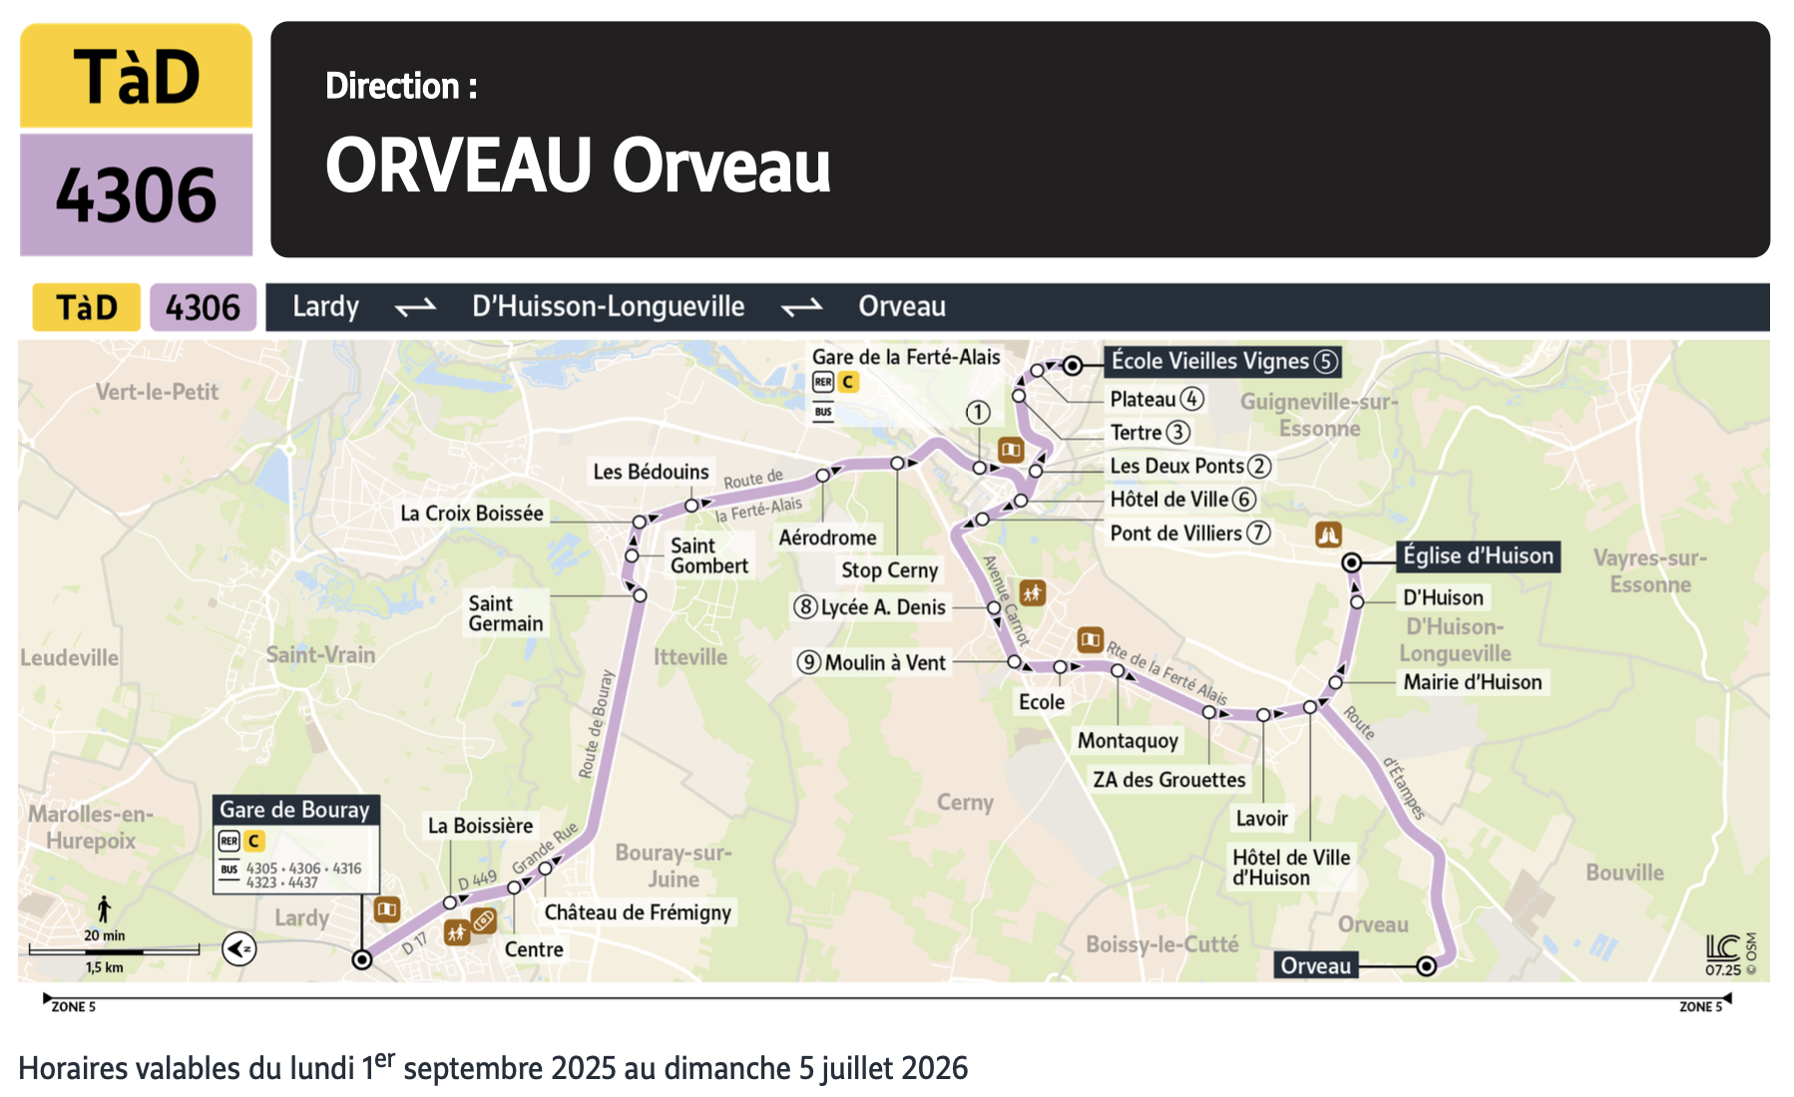1794x1097 pixels.
Task: Click Orveau in the dark route bar
Action: coord(902,306)
